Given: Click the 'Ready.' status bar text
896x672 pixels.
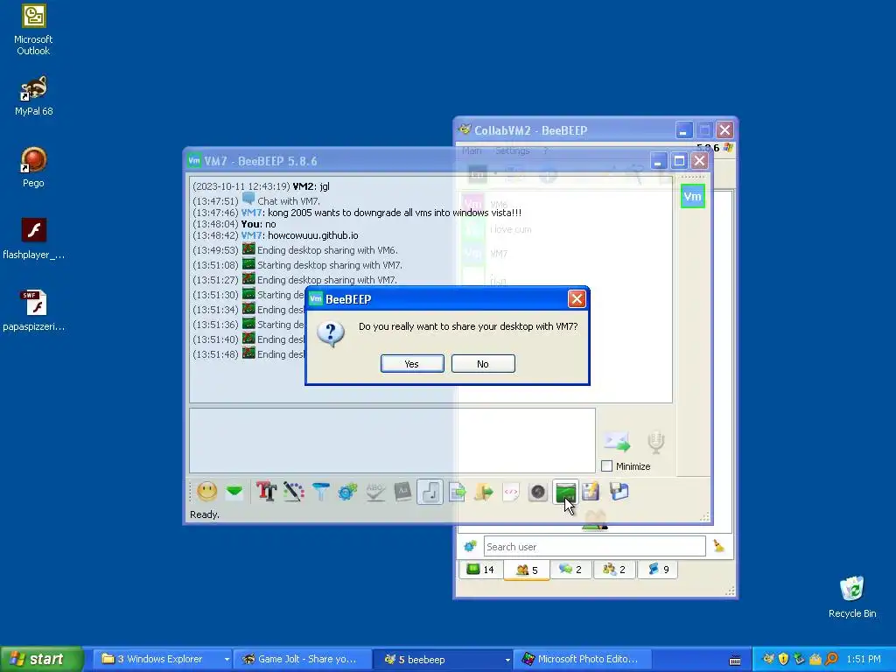Looking at the screenshot, I should [x=205, y=514].
